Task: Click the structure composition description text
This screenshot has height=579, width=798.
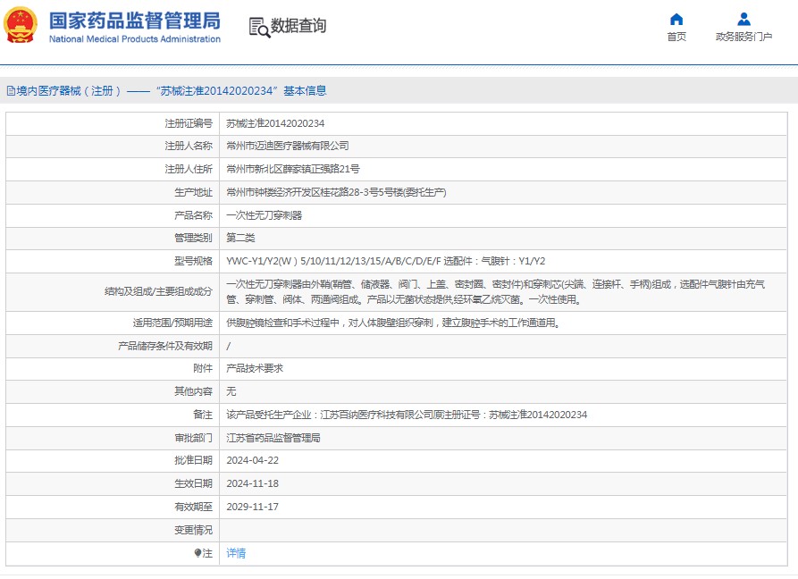Action: pyautogui.click(x=495, y=292)
